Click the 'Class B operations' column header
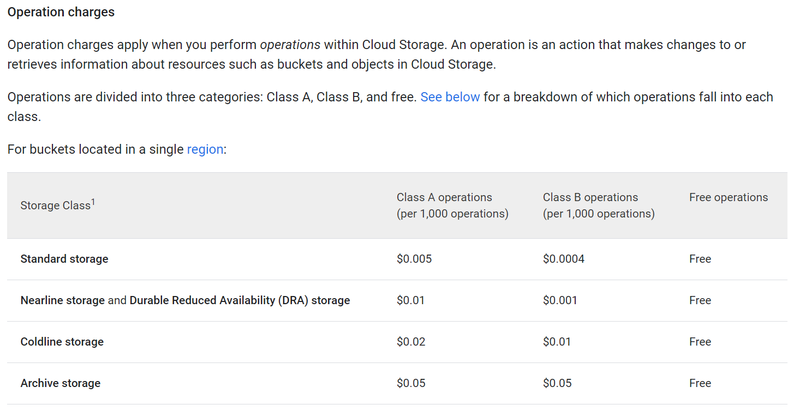The width and height of the screenshot is (788, 411). (x=599, y=206)
